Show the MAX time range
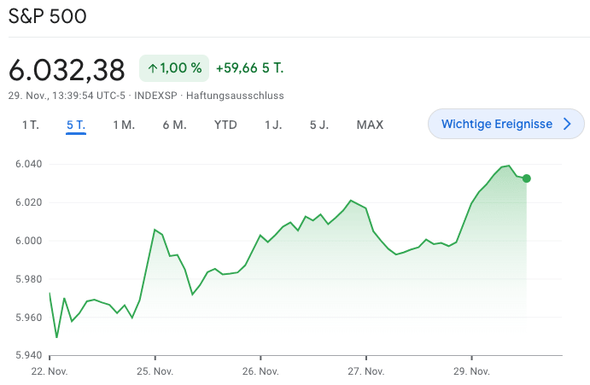This screenshot has height=385, width=590. click(x=370, y=125)
